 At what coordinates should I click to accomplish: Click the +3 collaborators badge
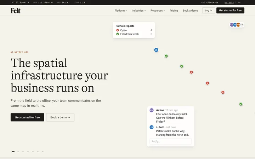(x=242, y=25)
